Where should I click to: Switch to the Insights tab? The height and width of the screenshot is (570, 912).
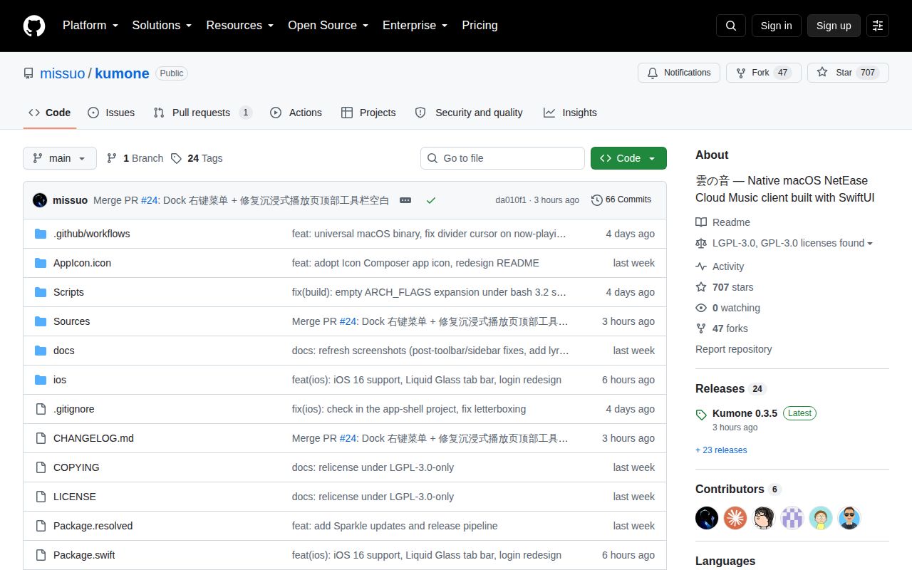[x=570, y=113]
